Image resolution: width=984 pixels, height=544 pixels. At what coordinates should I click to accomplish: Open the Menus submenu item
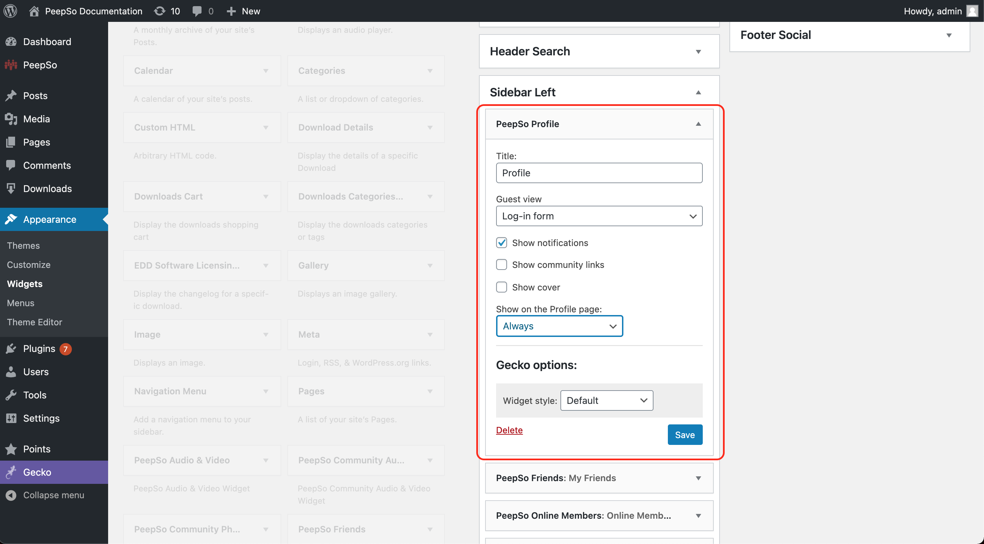(21, 303)
